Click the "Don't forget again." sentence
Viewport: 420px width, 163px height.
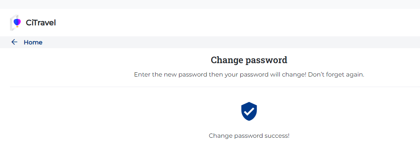(x=336, y=75)
